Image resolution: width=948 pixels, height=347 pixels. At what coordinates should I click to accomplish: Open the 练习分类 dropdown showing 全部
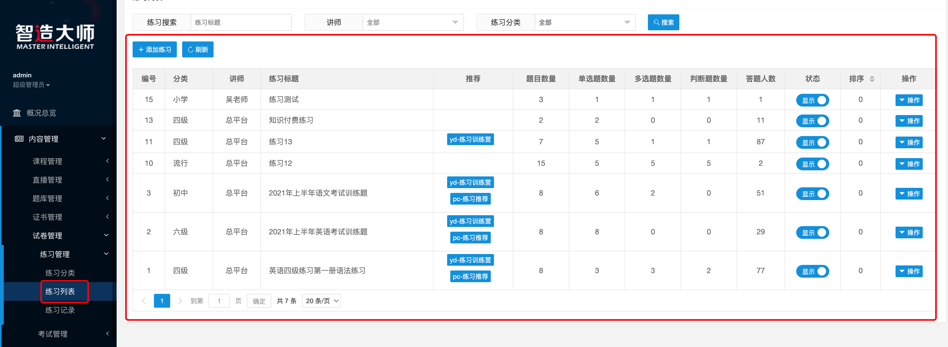[x=585, y=22]
